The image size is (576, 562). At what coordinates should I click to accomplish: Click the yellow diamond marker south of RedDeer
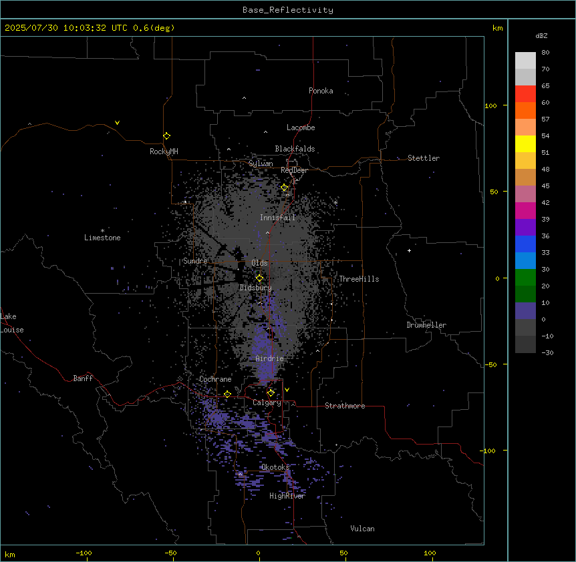[285, 188]
